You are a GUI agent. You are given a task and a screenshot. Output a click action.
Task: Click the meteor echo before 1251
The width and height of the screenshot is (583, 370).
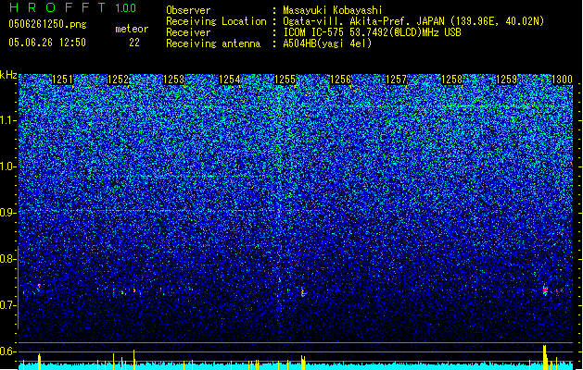click(x=39, y=287)
